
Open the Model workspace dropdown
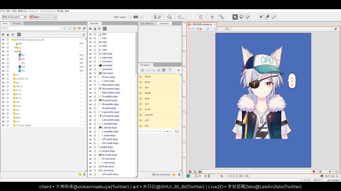(43, 17)
